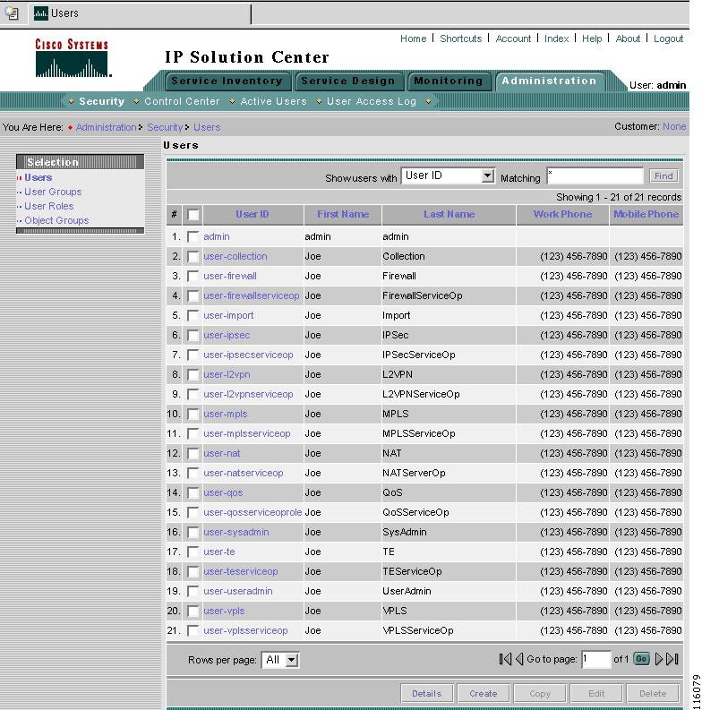Click the next page pagination arrow
The height and width of the screenshot is (710, 702).
click(x=659, y=659)
